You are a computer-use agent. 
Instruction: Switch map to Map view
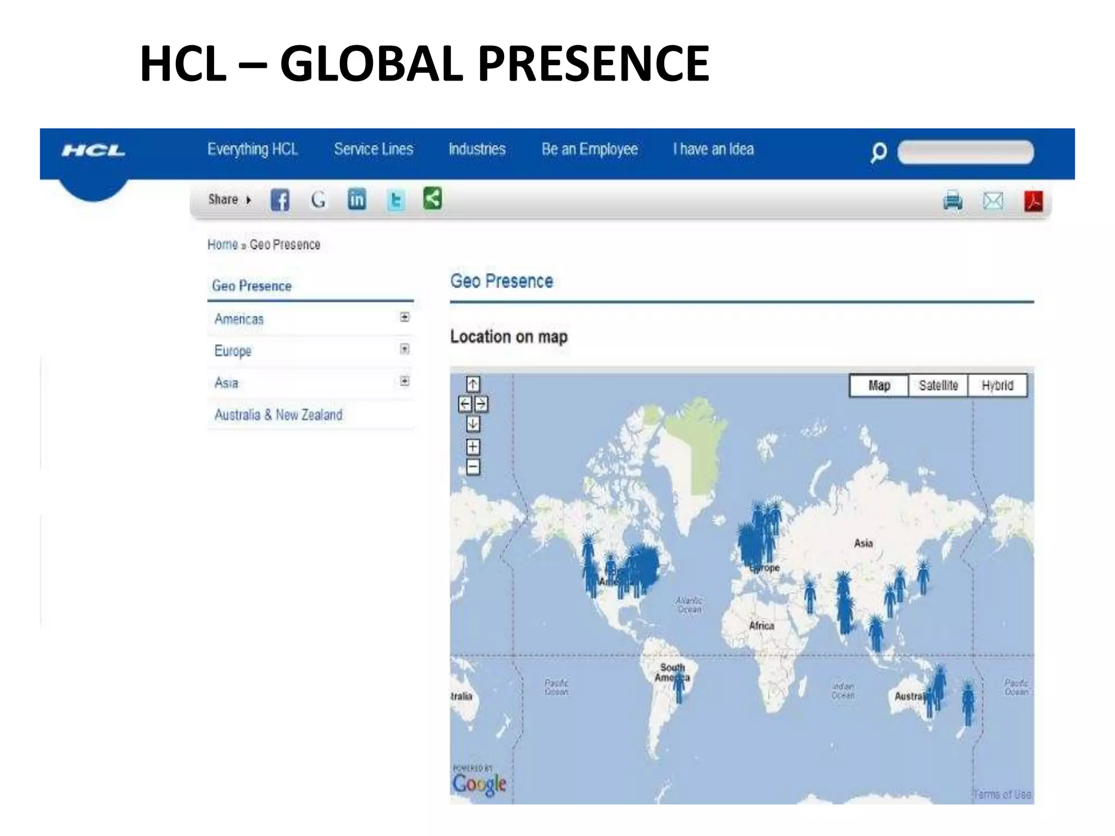pos(879,385)
